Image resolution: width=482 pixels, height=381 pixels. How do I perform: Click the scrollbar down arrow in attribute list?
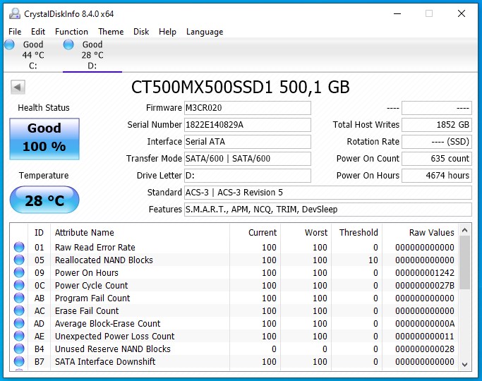pyautogui.click(x=464, y=364)
